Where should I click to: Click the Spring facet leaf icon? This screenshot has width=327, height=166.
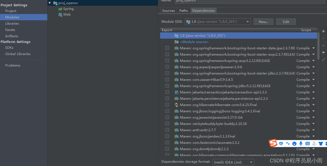coord(60,9)
